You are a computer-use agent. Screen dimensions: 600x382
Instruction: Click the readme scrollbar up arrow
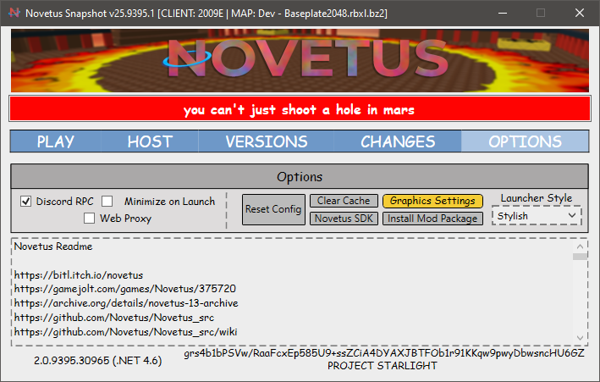pyautogui.click(x=580, y=246)
